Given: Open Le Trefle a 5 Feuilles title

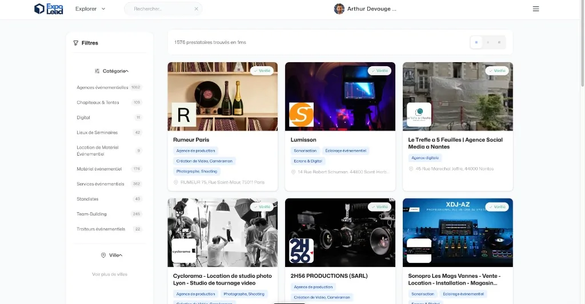Looking at the screenshot, I should pos(455,143).
